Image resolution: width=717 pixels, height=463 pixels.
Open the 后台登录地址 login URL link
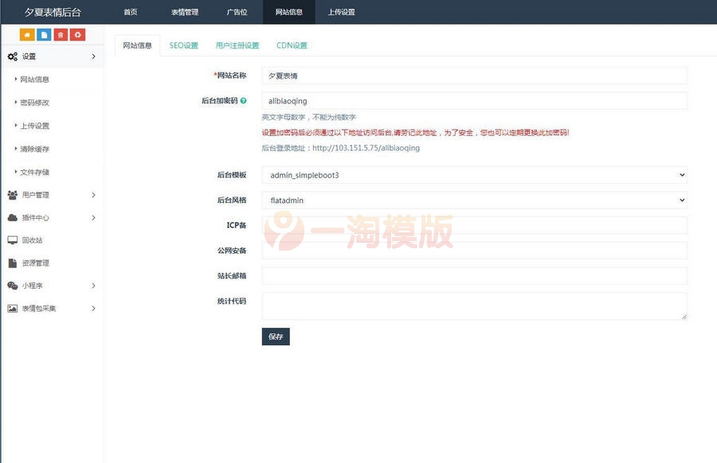click(x=366, y=147)
